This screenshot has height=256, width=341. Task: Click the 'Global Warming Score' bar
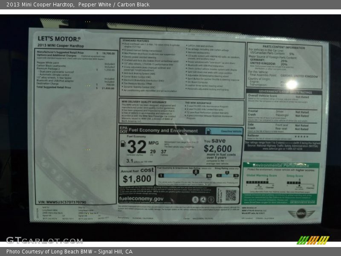257,183
